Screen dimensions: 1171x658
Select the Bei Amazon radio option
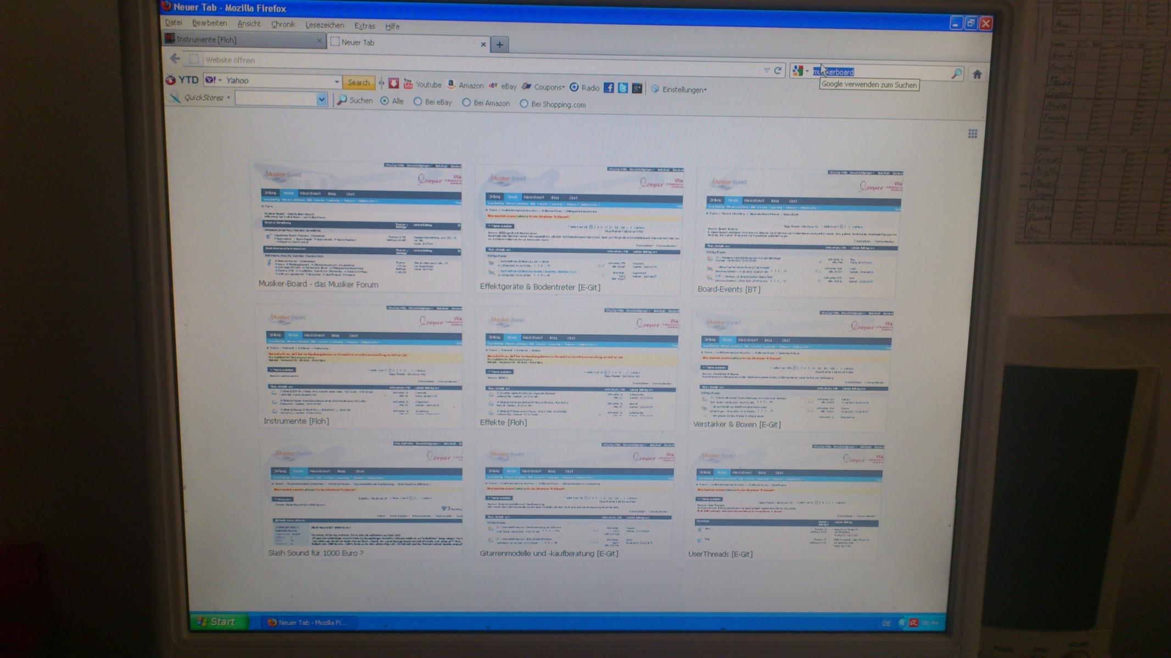pyautogui.click(x=466, y=103)
